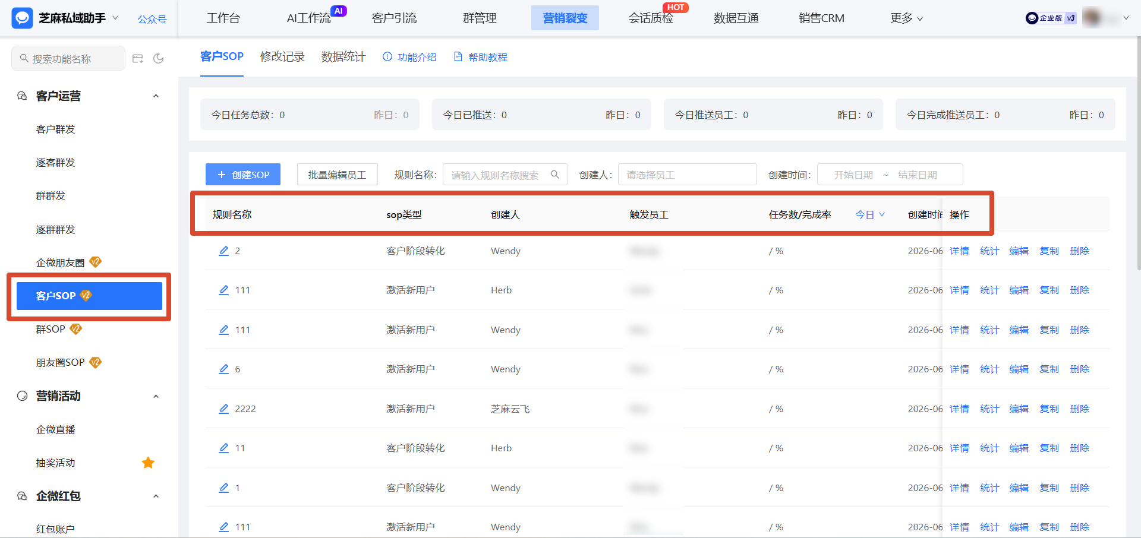Open the 创建人 employee selector
The height and width of the screenshot is (538, 1141).
pos(687,175)
